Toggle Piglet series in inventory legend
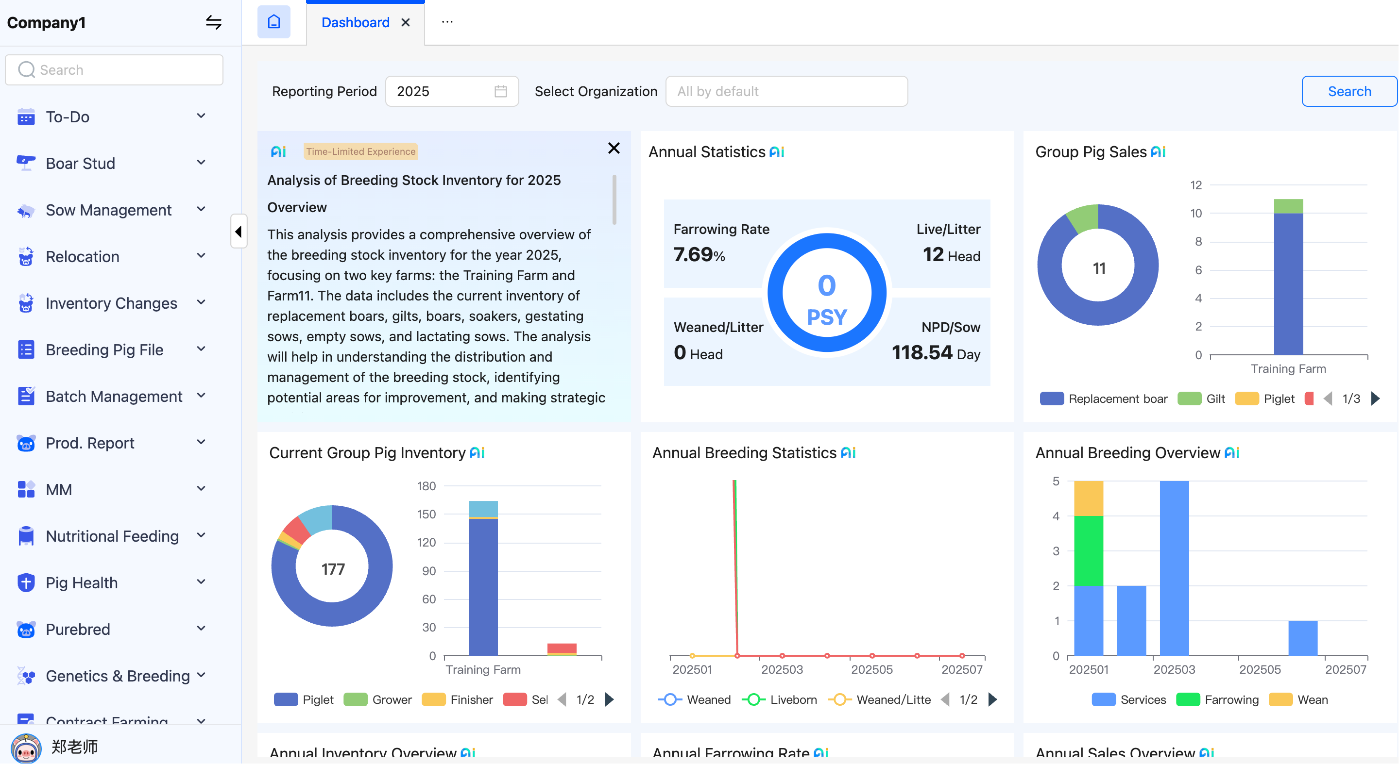 pyautogui.click(x=304, y=699)
